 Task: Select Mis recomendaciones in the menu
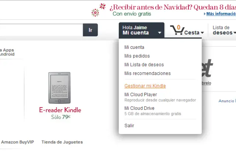(x=147, y=73)
